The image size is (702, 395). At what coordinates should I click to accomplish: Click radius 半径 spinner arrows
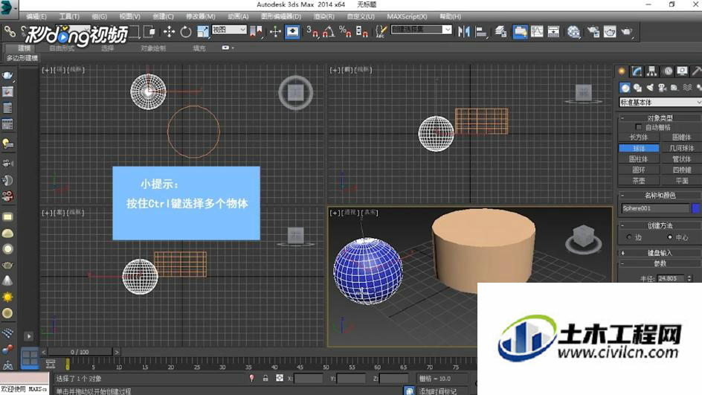pos(689,278)
